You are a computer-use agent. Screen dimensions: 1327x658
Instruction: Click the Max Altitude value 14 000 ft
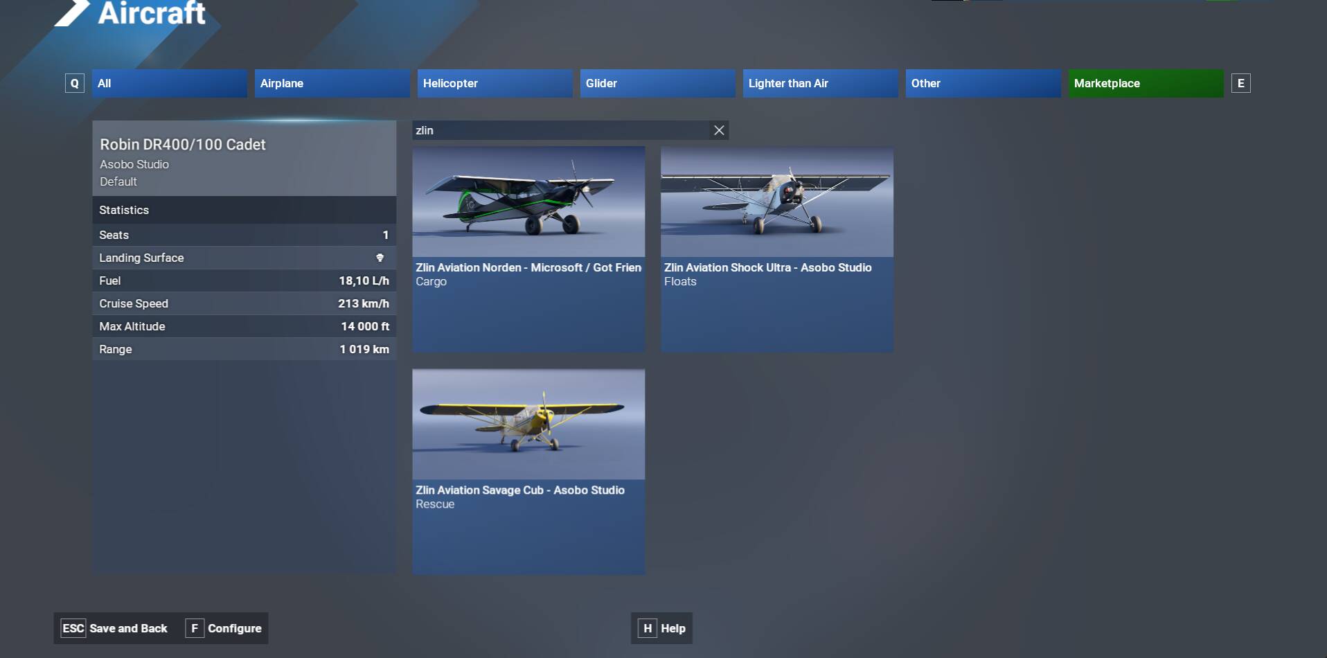point(365,326)
